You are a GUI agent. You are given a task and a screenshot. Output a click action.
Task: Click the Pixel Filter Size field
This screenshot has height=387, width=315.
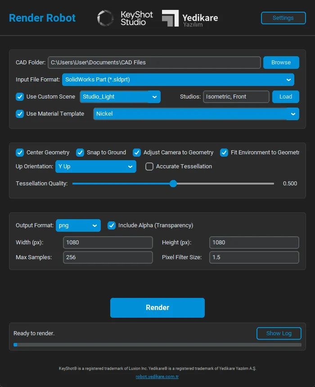click(x=254, y=257)
